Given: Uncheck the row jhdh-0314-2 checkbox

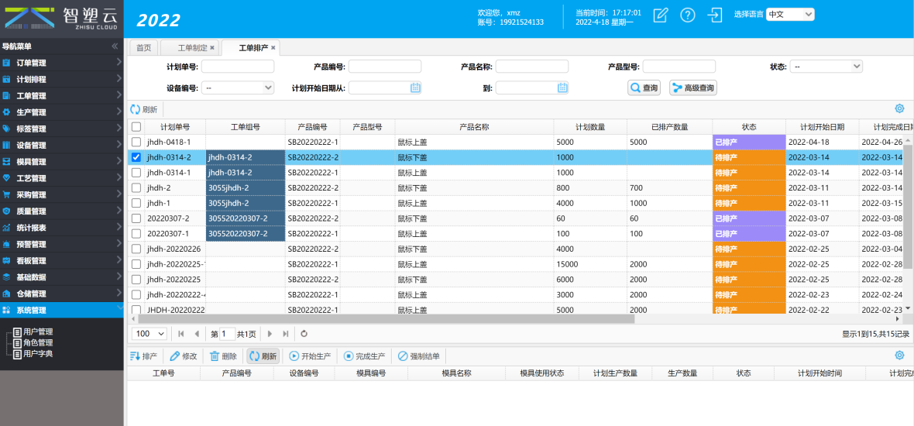Looking at the screenshot, I should click(x=136, y=157).
